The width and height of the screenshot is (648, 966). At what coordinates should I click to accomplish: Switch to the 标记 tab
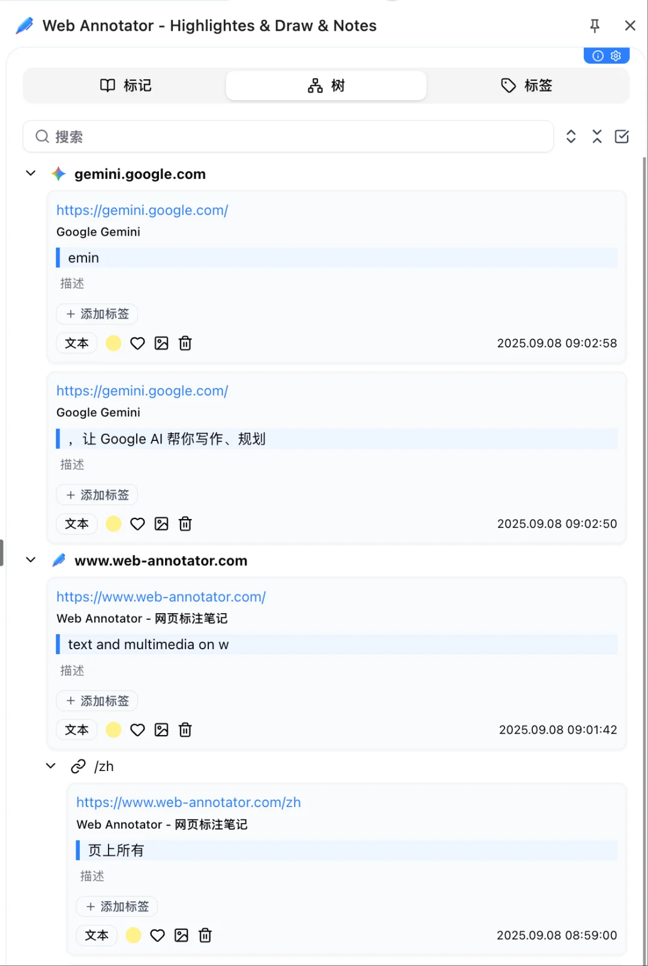coord(125,85)
